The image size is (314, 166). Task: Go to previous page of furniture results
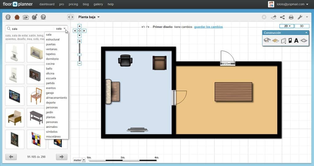tap(11, 157)
